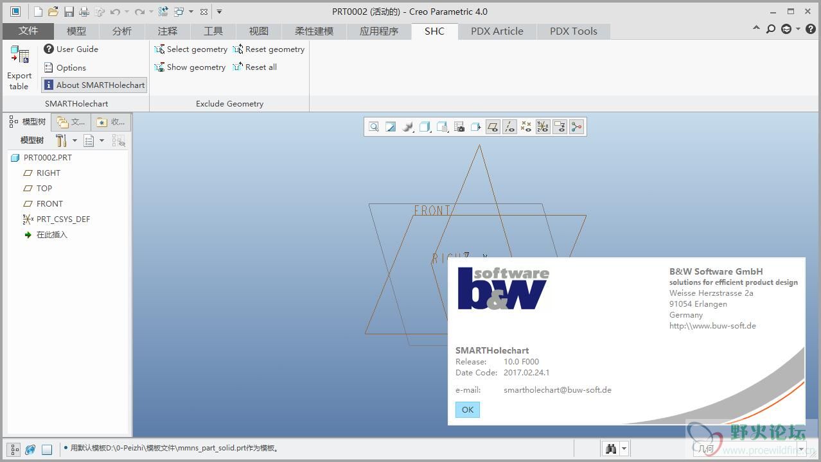Viewport: 821px width, 462px height.
Task: Open the Windows list dropdown arrow
Action: (x=191, y=12)
